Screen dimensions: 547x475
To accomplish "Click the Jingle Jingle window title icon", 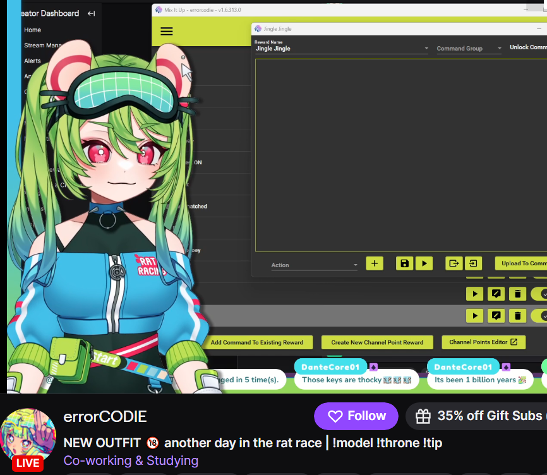I will (x=258, y=29).
